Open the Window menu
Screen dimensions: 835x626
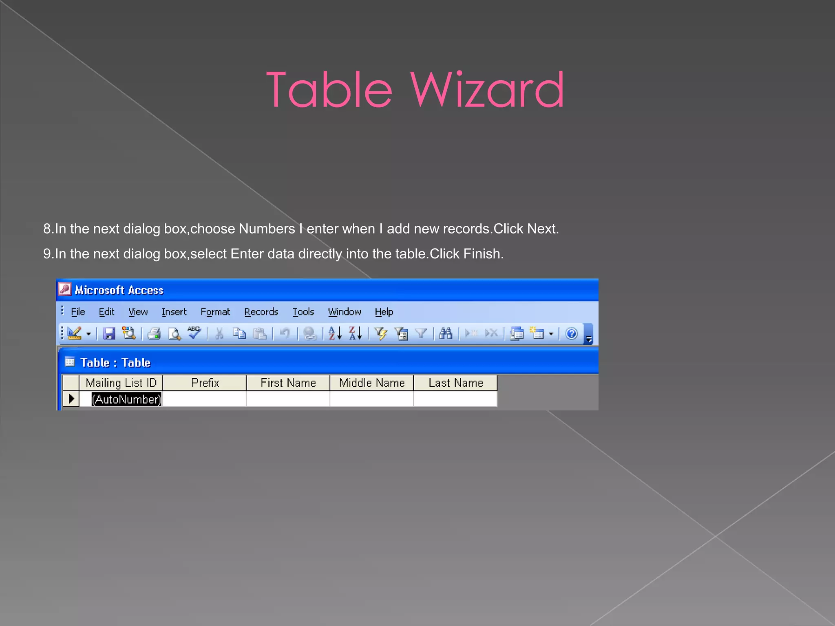pos(345,312)
